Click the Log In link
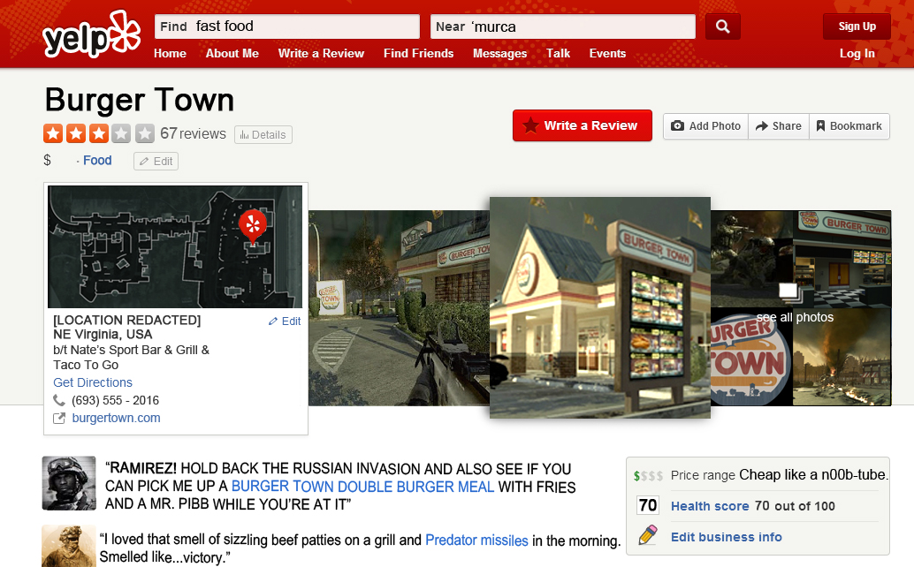 [x=857, y=54]
